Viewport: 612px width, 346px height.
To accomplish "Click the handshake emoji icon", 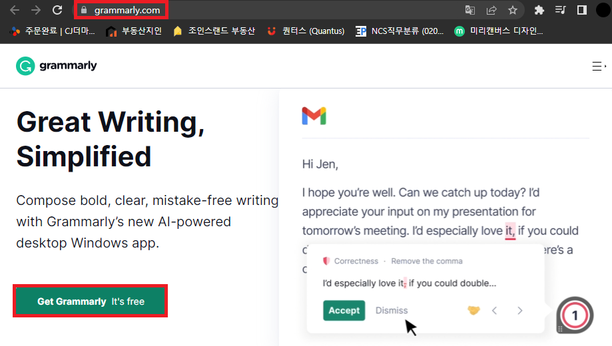I will click(473, 311).
